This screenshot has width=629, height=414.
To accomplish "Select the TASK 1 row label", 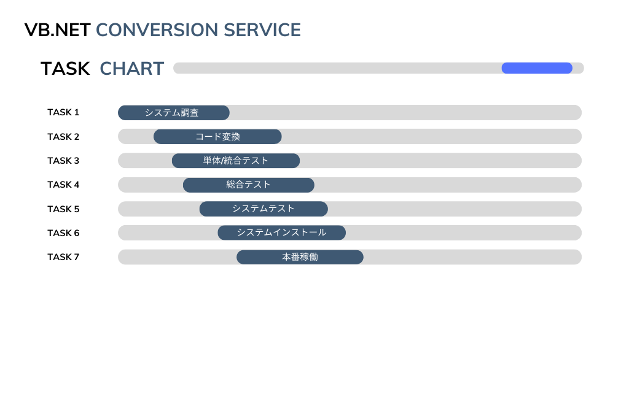I will [x=63, y=113].
